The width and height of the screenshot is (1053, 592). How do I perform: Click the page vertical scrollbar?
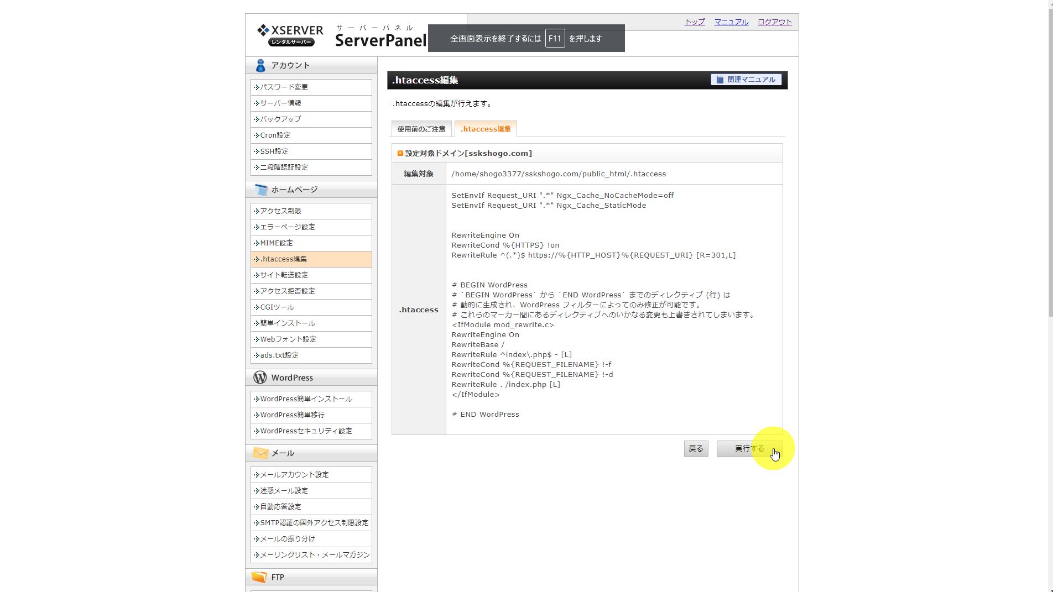point(1049,166)
